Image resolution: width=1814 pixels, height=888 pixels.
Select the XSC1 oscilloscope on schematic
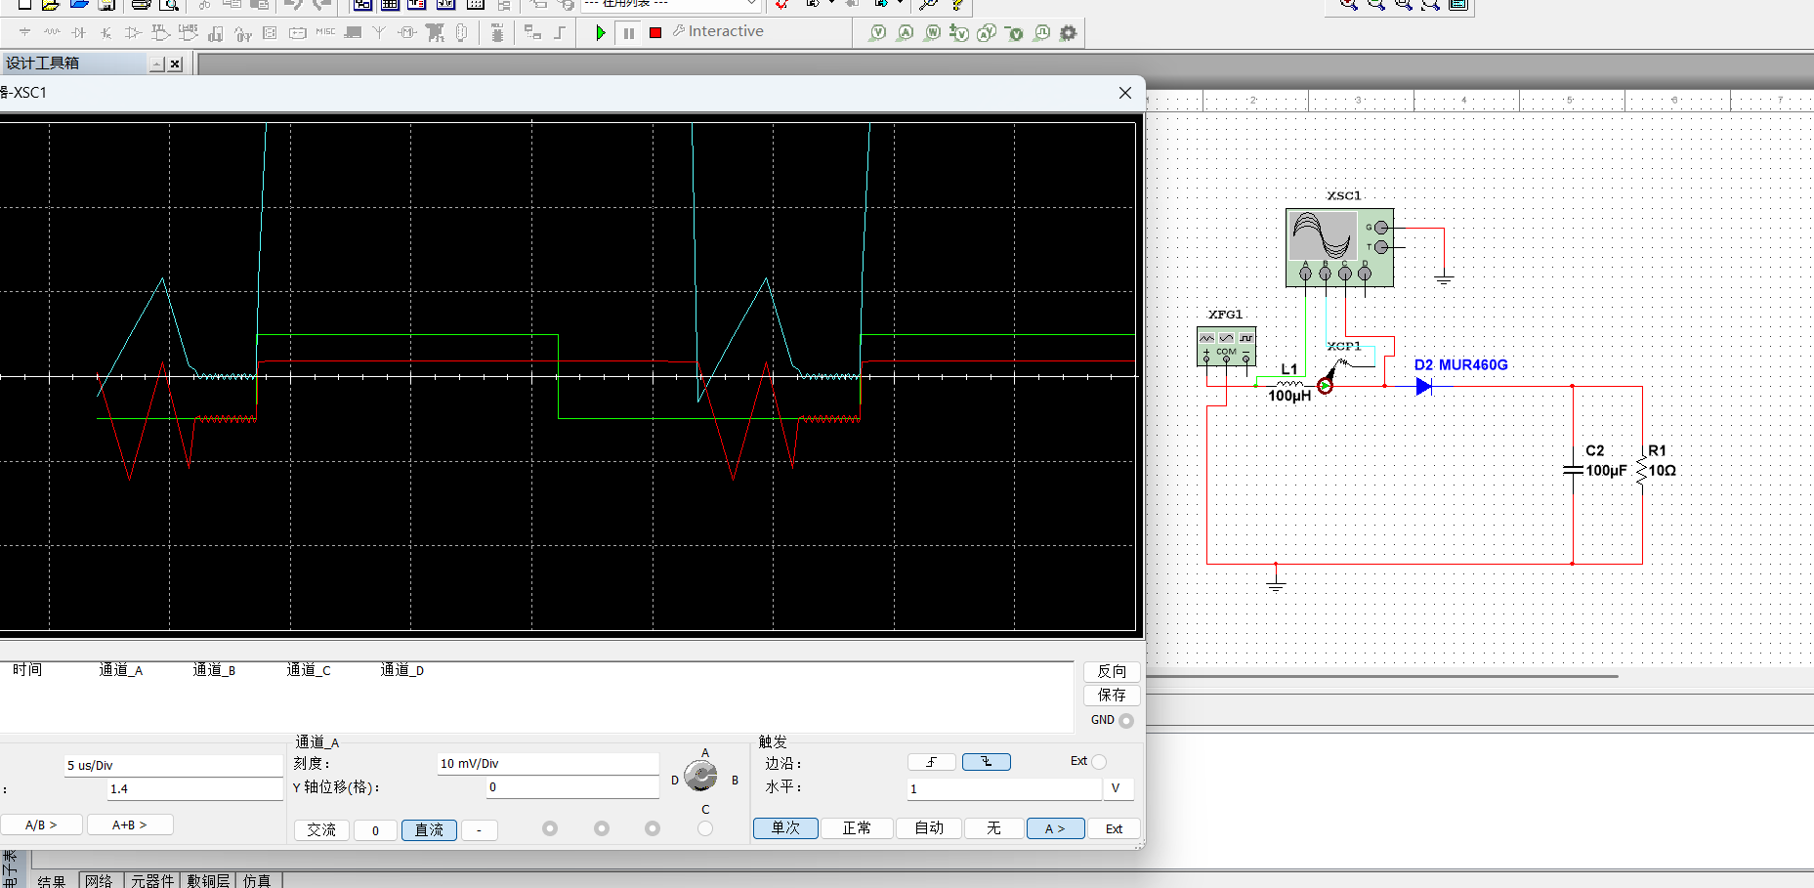pyautogui.click(x=1339, y=247)
